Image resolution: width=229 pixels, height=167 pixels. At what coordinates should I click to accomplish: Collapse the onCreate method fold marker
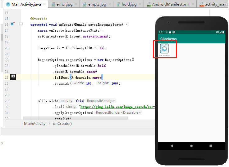(x=21, y=24)
